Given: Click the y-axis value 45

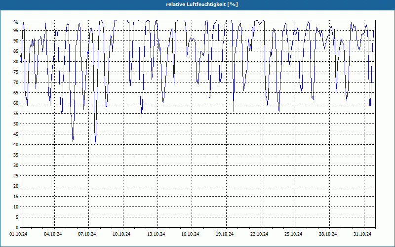Looking at the screenshot, I should 16,134.
